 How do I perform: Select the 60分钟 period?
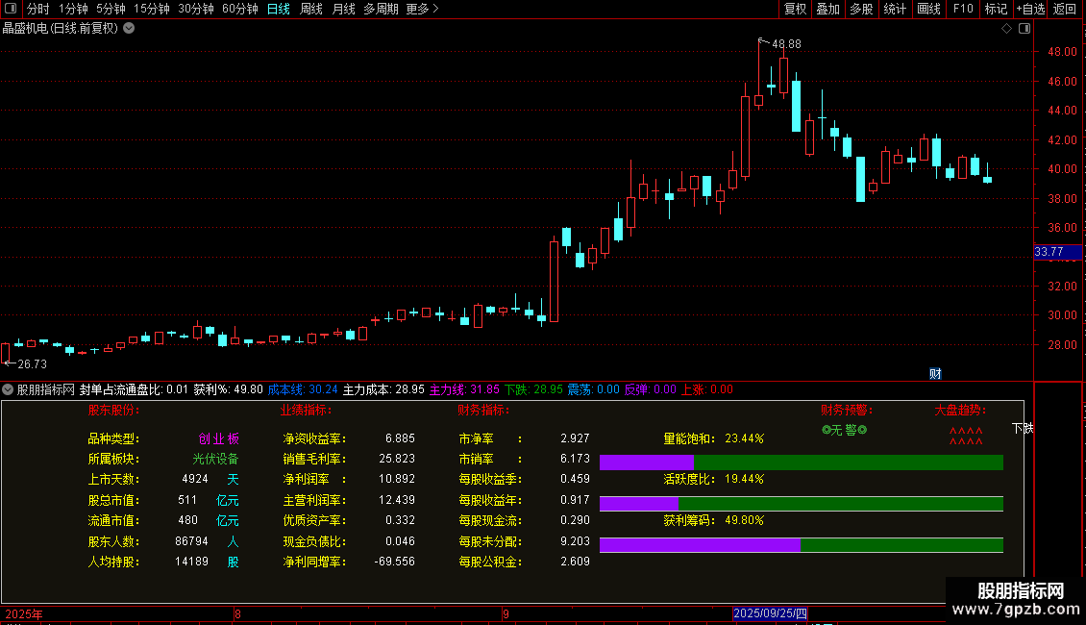tap(240, 9)
